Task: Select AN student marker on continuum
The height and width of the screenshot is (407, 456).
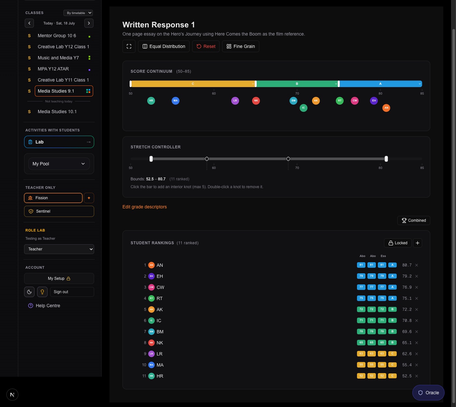Action: [x=386, y=108]
